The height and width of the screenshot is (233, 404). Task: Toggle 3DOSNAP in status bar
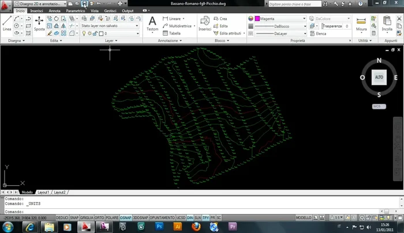[140, 217]
